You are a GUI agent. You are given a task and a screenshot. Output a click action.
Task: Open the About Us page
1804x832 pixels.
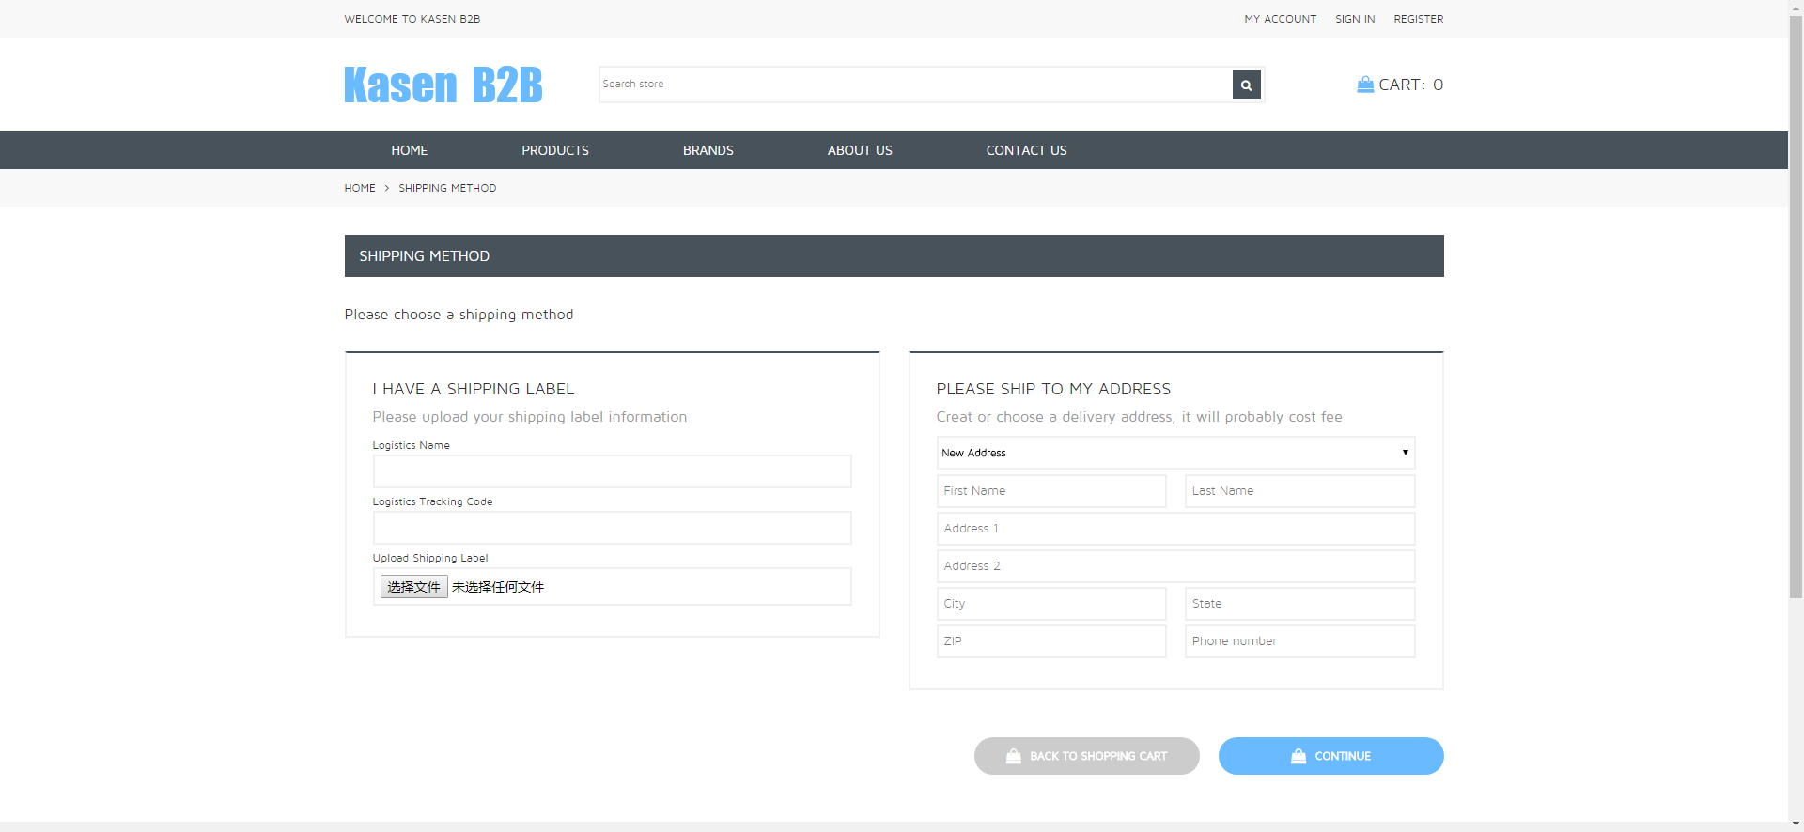pyautogui.click(x=860, y=150)
